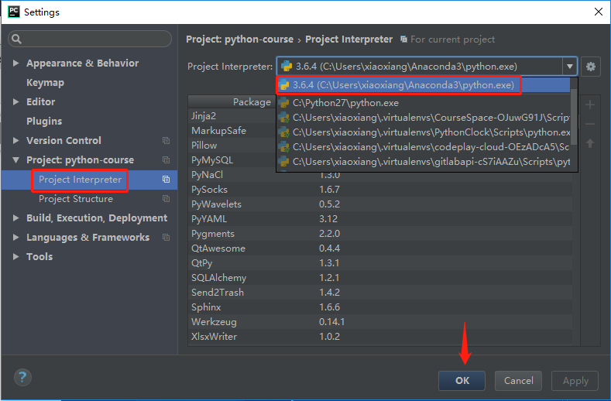Select the Send2Trash package row
611x401 pixels.
click(380, 293)
